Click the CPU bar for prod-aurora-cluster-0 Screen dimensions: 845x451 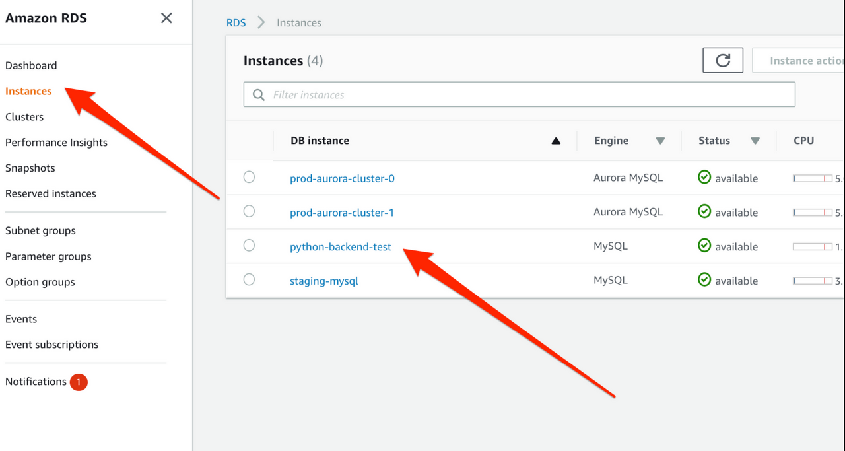coord(813,178)
